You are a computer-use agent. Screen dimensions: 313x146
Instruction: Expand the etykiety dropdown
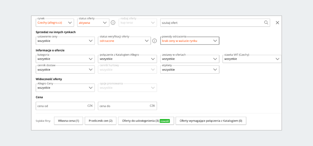(190, 70)
